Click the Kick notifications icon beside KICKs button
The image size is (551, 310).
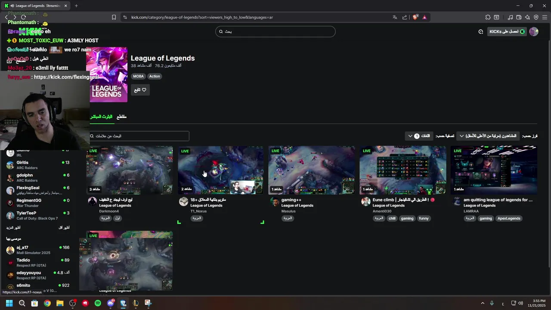[481, 31]
